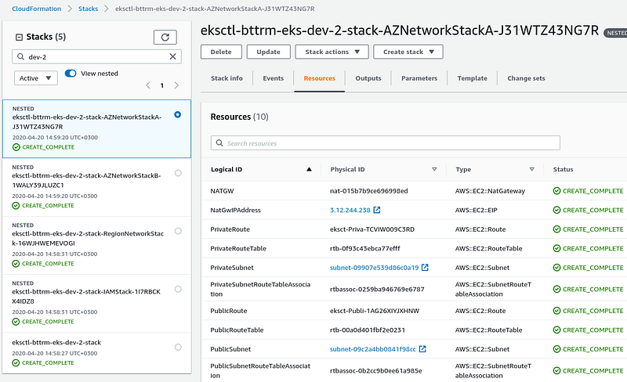The height and width of the screenshot is (382, 627).
Task: Open the Resources tab
Action: click(x=320, y=78)
